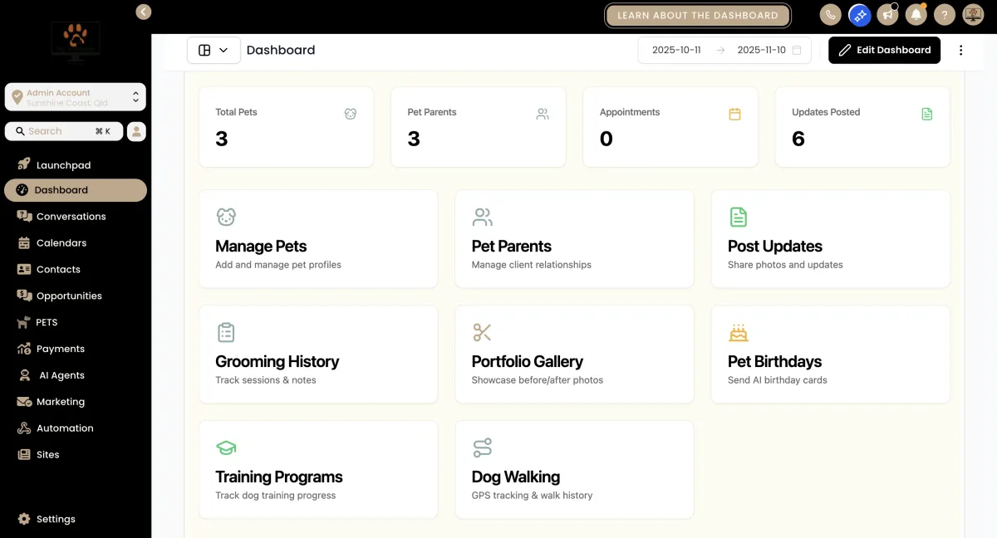Image resolution: width=997 pixels, height=538 pixels.
Task: Expand the Admin Account location switcher
Action: click(x=76, y=97)
